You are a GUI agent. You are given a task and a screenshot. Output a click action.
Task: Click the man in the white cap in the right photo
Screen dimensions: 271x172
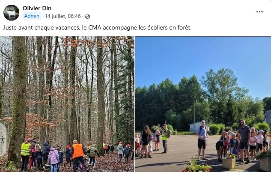(203, 140)
